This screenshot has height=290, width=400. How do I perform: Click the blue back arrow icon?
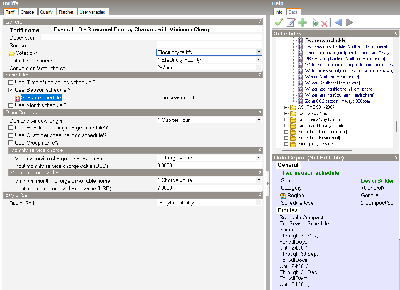click(338, 23)
